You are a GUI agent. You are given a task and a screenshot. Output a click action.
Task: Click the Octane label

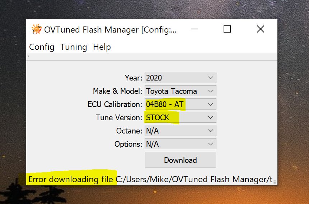[x=129, y=131]
